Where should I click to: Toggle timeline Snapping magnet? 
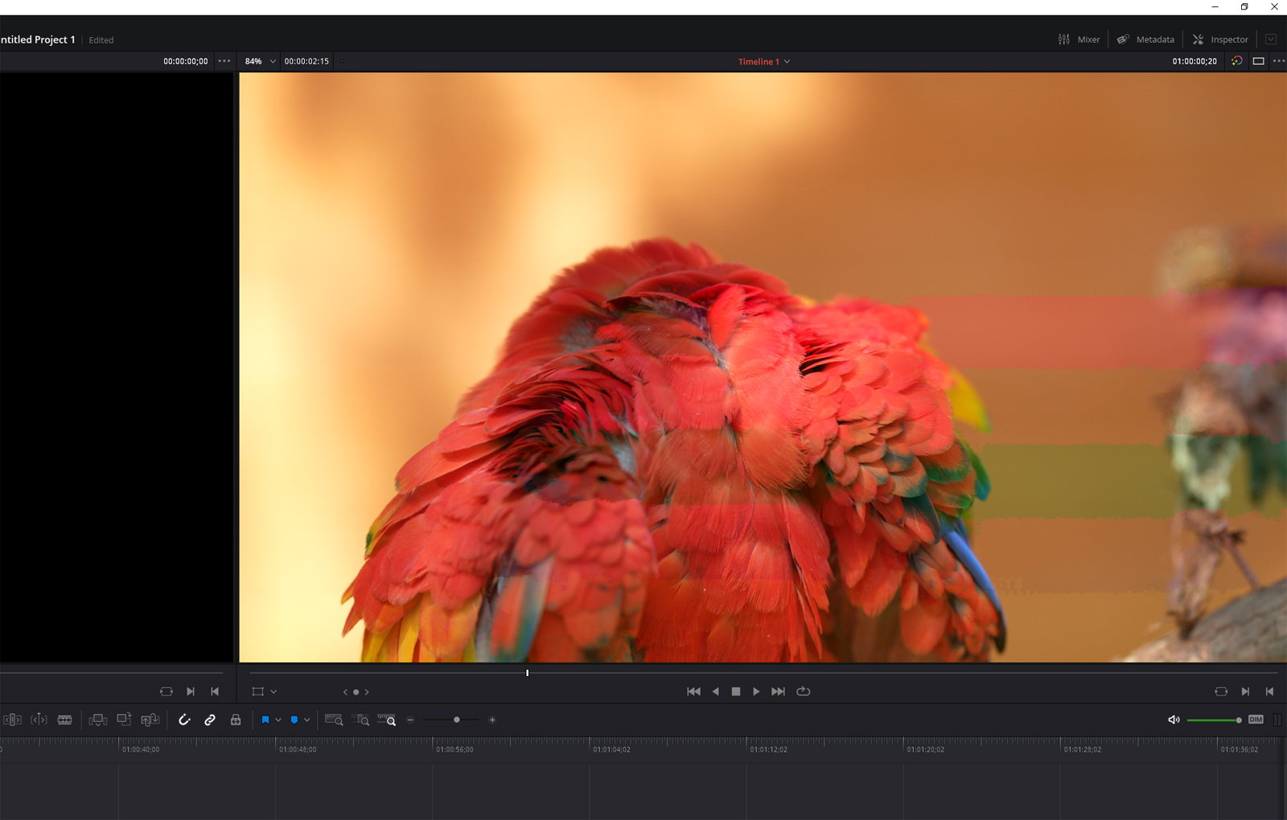click(x=184, y=720)
